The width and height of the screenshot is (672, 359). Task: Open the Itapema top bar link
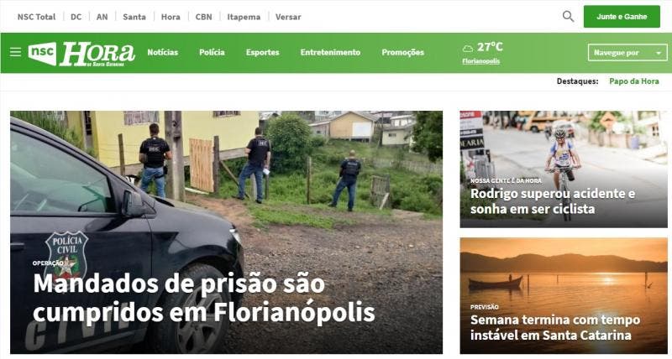point(244,17)
